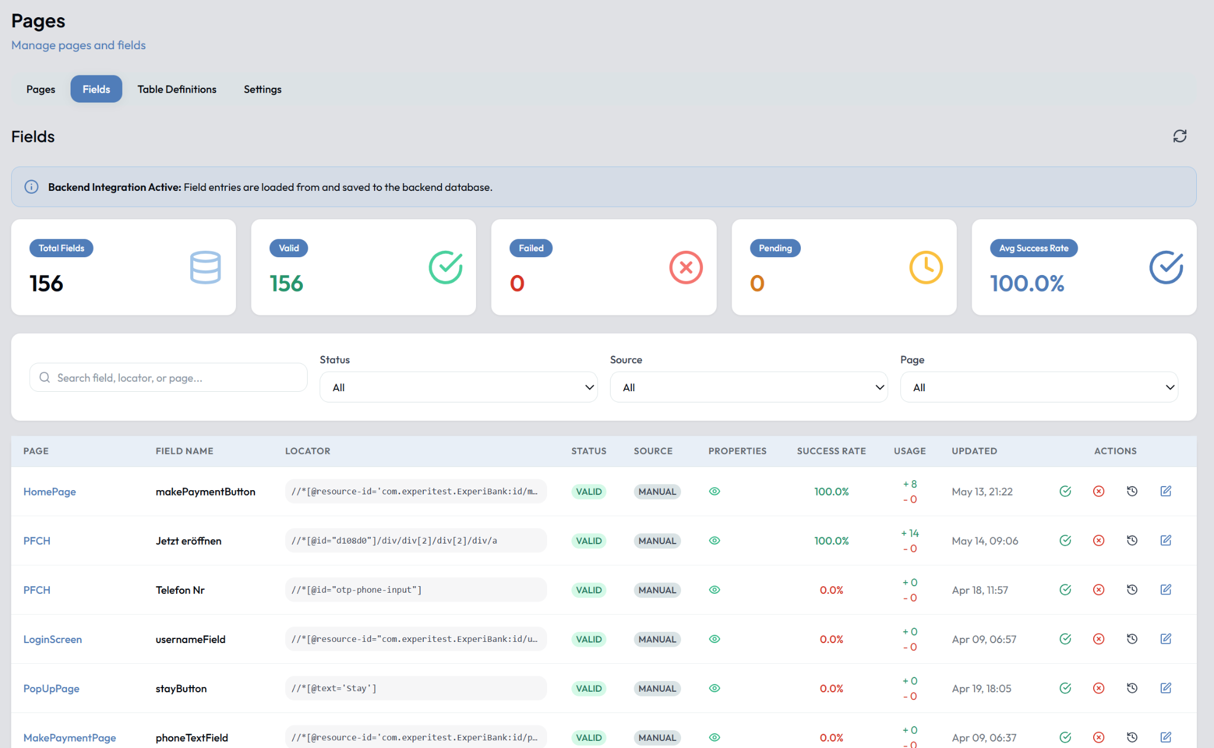This screenshot has width=1214, height=748.
Task: Click the Failed stat card
Action: [603, 267]
